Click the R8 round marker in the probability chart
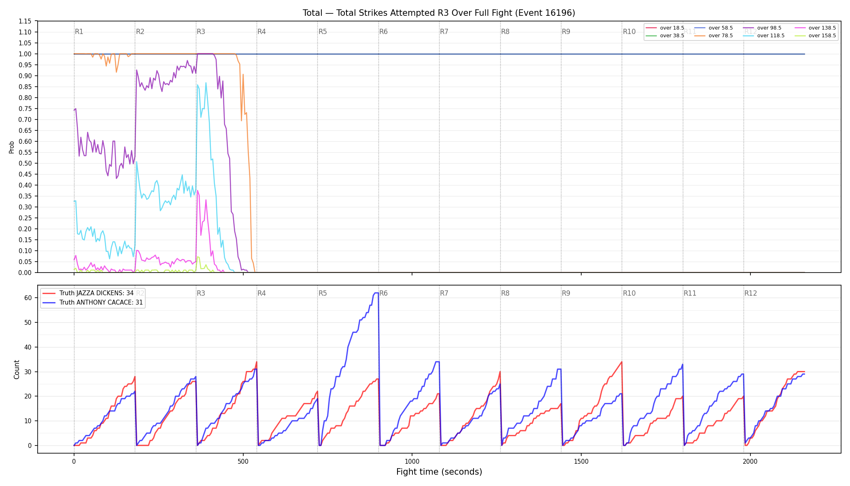Viewport: 850px width, 486px height. [x=505, y=32]
